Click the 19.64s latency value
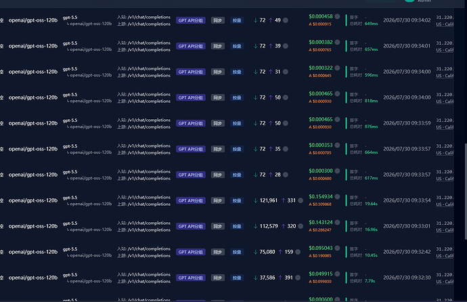This screenshot has width=467, height=302. click(x=371, y=204)
